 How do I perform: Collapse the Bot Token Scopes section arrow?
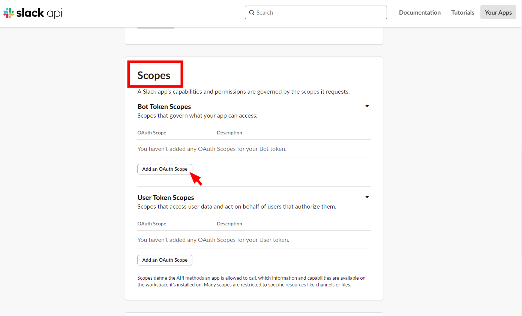coord(367,106)
